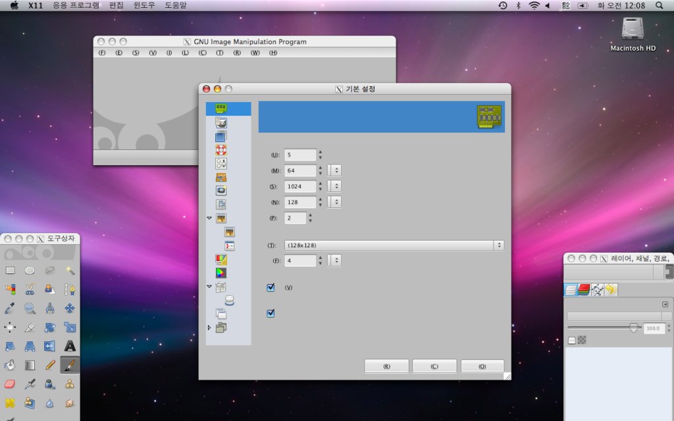The width and height of the screenshot is (674, 421).
Task: Click the (R) reset button in preferences
Action: click(x=386, y=366)
